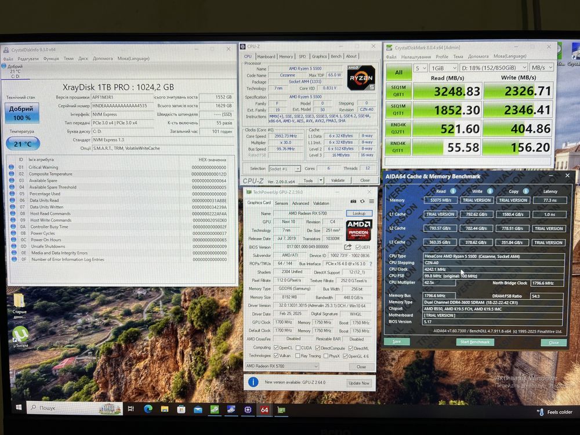This screenshot has height=435, width=580.
Task: Click Start Benchmark in AIDA64
Action: click(475, 342)
